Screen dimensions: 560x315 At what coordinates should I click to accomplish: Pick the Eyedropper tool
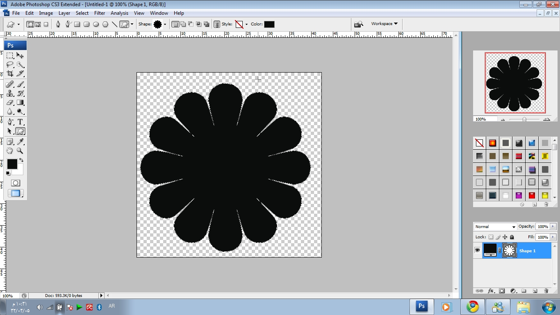click(20, 142)
